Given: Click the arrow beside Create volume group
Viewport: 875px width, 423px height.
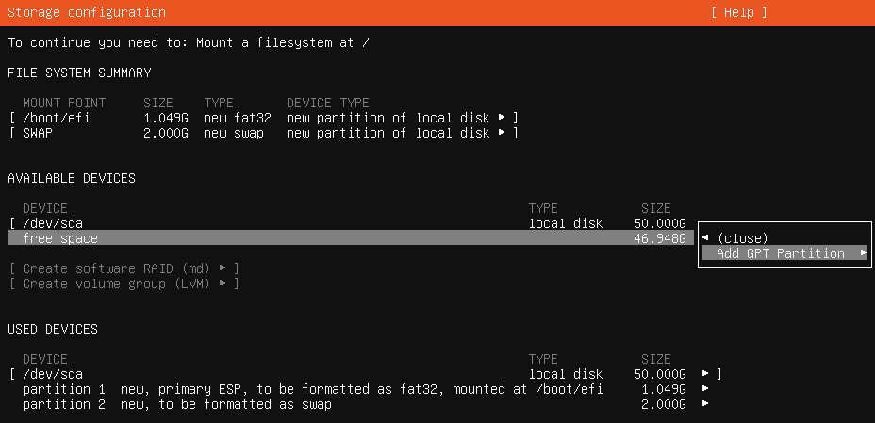Looking at the screenshot, I should pos(223,284).
